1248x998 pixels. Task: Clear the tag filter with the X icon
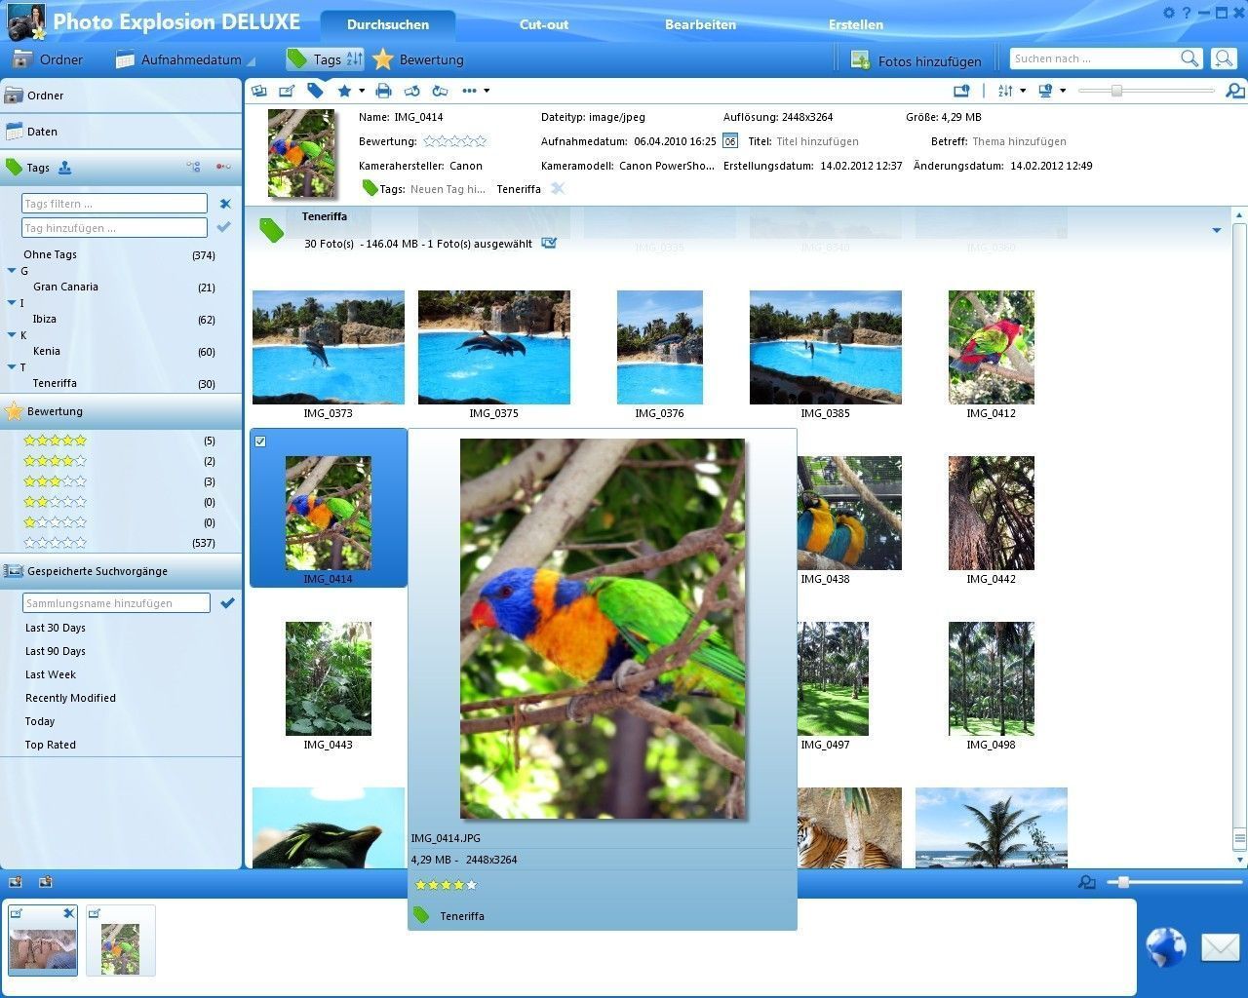[225, 204]
